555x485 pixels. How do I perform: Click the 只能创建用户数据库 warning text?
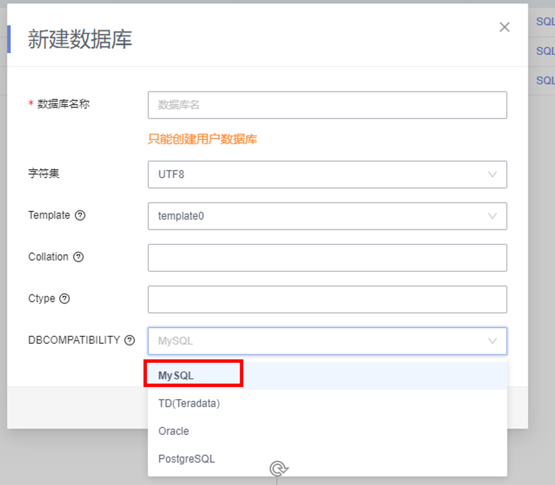202,139
